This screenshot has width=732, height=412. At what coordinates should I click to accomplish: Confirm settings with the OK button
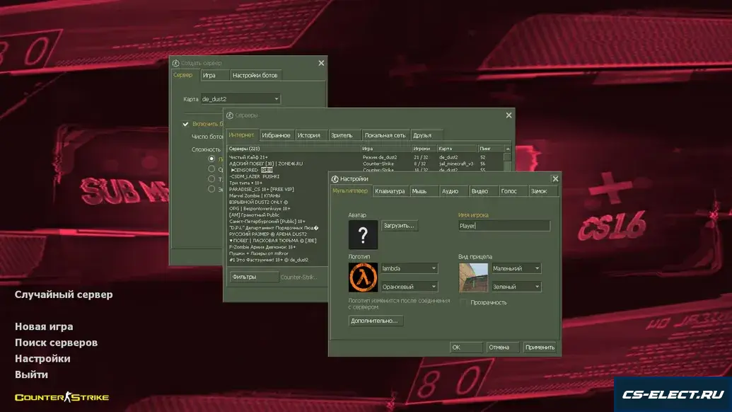click(466, 347)
